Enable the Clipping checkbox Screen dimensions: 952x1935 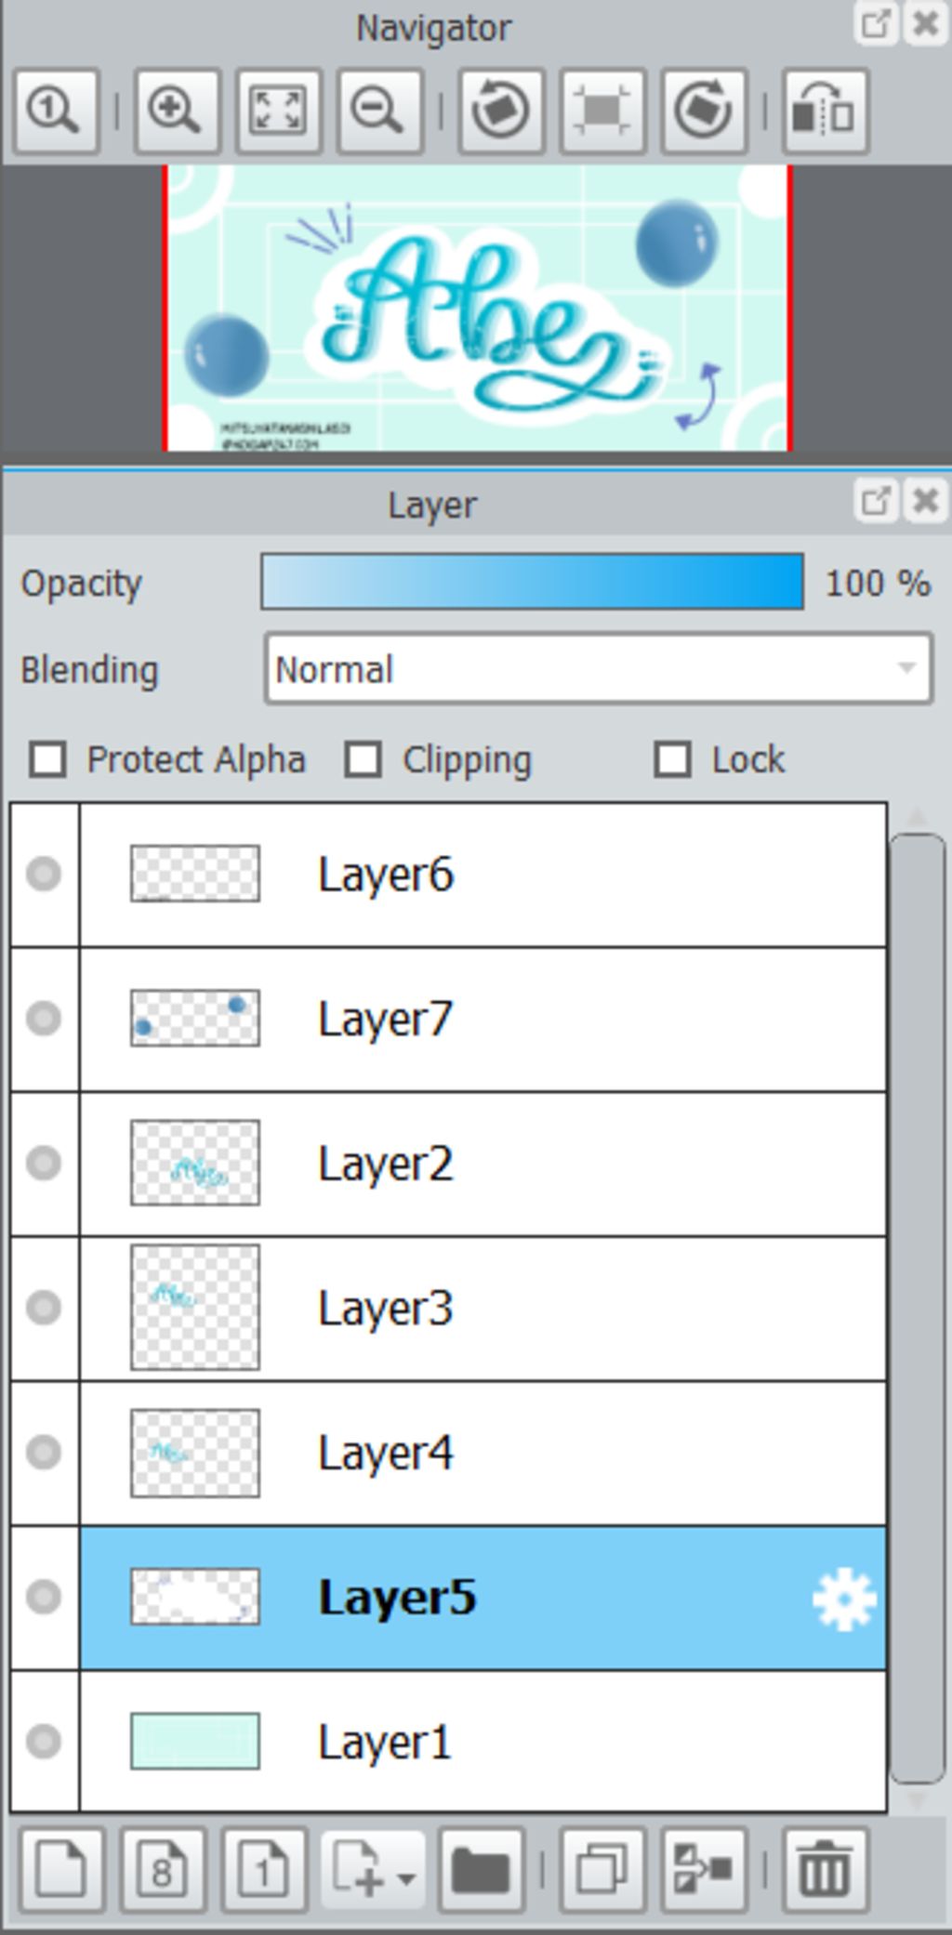pos(364,759)
